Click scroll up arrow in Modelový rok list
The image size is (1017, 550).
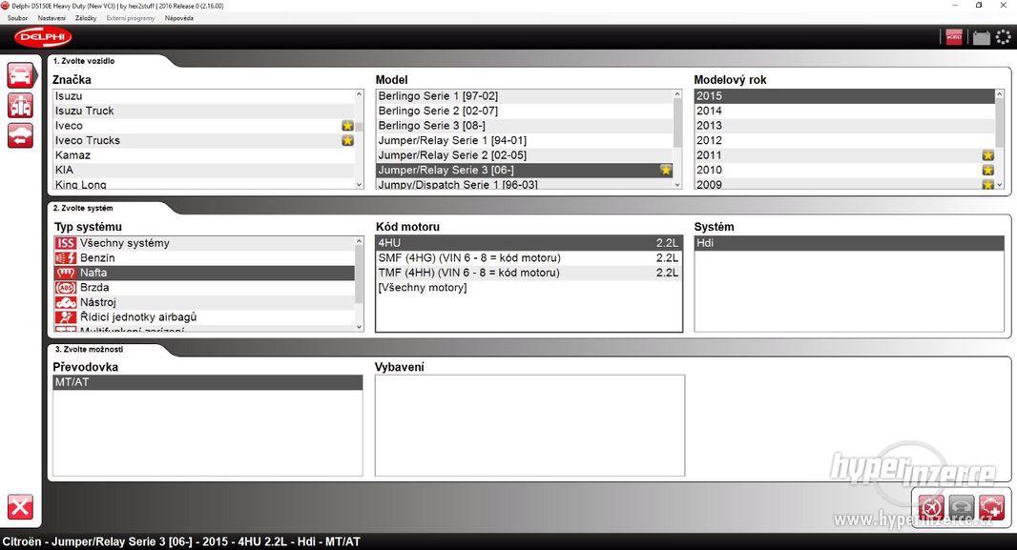point(1000,94)
